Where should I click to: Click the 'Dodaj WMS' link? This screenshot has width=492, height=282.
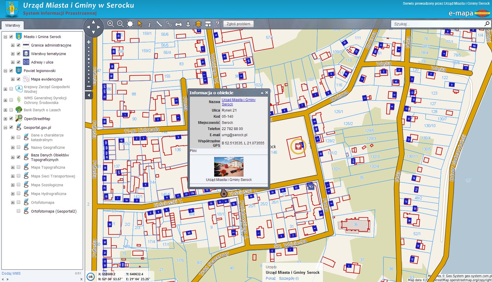coord(11,274)
